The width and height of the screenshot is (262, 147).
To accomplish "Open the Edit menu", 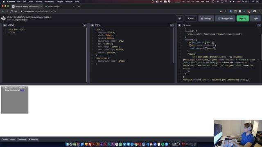I will click(25, 2).
